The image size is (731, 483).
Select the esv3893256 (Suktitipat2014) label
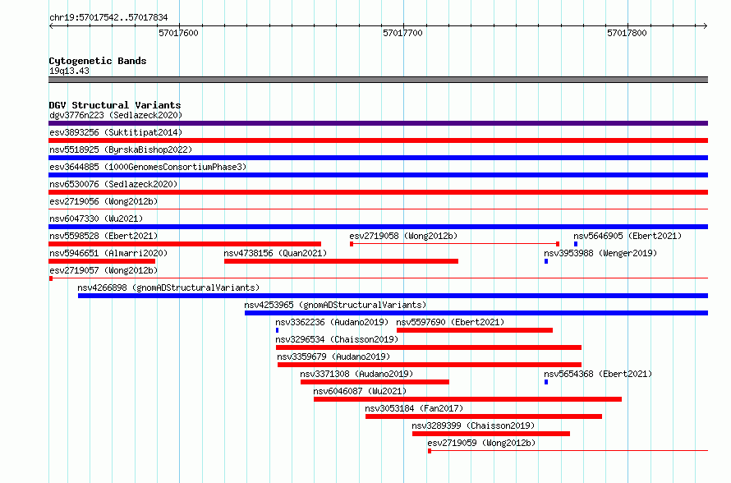pos(116,132)
